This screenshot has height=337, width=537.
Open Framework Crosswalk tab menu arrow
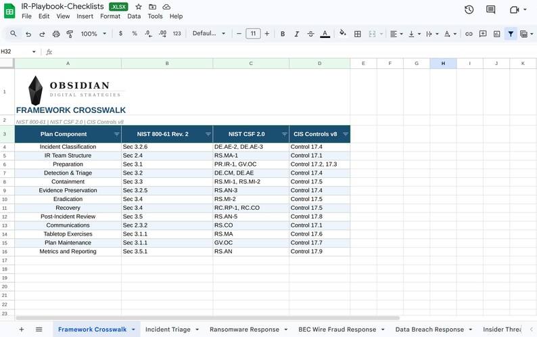(133, 330)
